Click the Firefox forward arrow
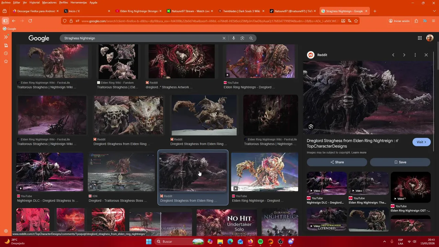This screenshot has height=247, width=439. click(x=22, y=21)
